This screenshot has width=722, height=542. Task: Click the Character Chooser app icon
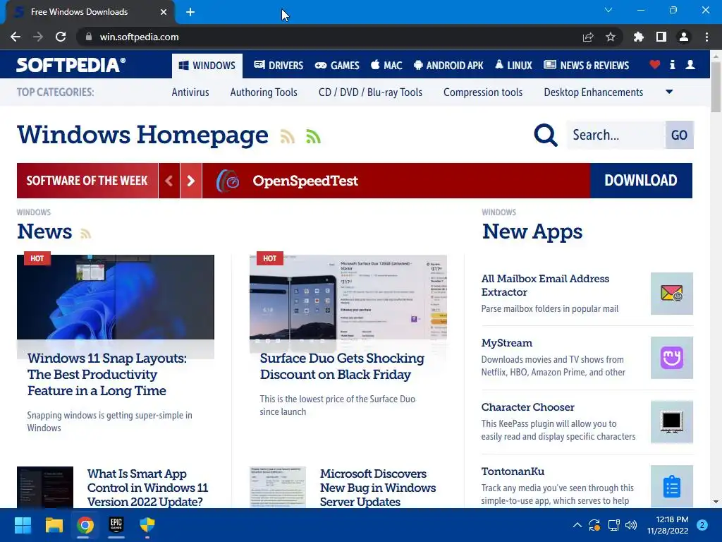click(672, 422)
